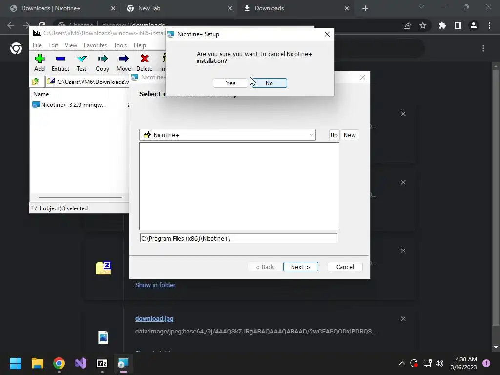Viewport: 500px width, 375px height.
Task: Click the download.jpg image file icon
Action: [104, 337]
